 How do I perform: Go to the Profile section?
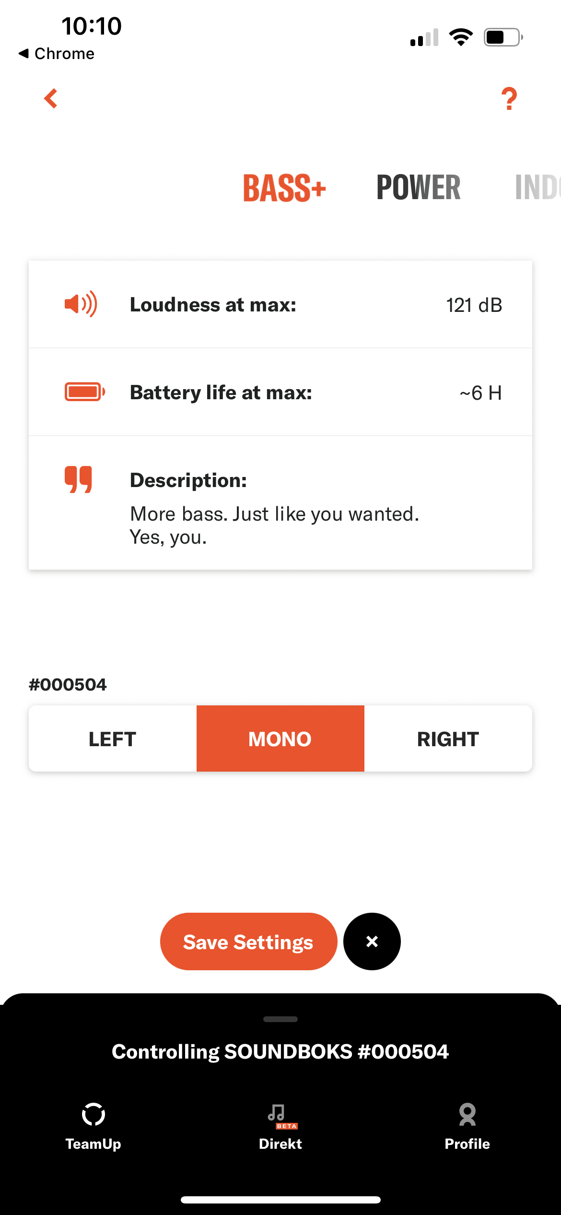click(467, 1126)
